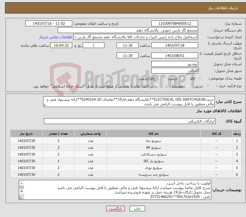This screenshot has height=217, width=246.
Task: Click the جزئیات اطلاعات نیاز page header
Action: (223, 8)
